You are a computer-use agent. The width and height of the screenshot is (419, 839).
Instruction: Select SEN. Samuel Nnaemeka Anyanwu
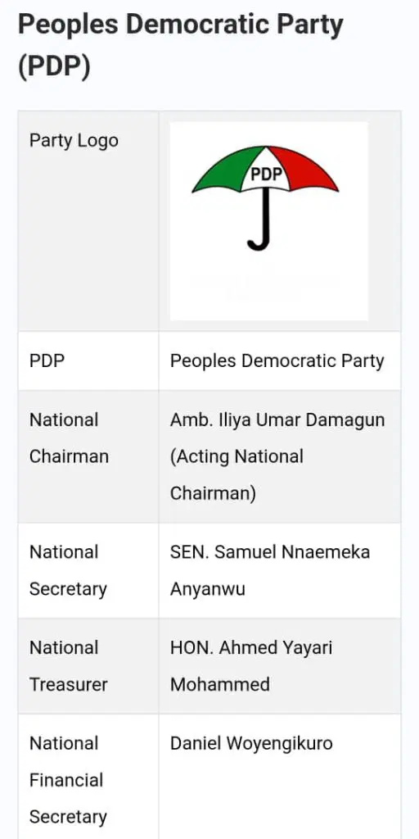click(270, 570)
